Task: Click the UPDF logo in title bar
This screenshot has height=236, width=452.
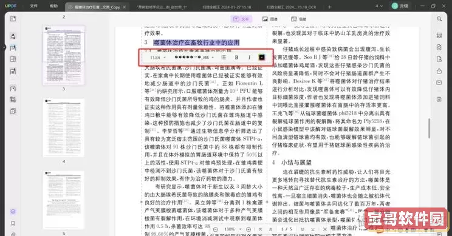Action: pyautogui.click(x=10, y=5)
